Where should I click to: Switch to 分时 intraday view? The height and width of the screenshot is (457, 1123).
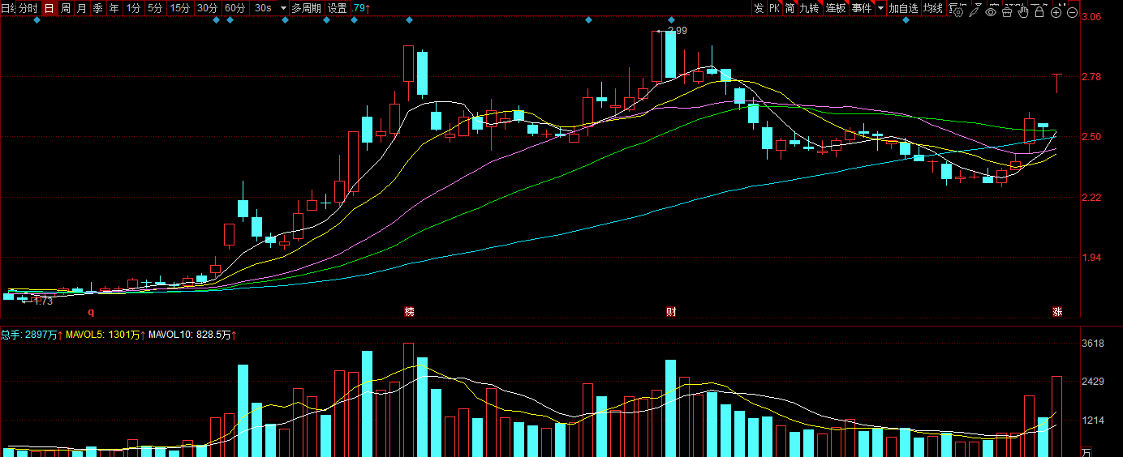point(28,8)
